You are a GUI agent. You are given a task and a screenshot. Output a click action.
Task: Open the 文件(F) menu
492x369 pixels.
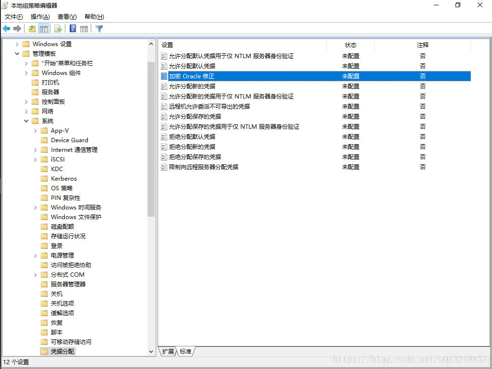[14, 17]
